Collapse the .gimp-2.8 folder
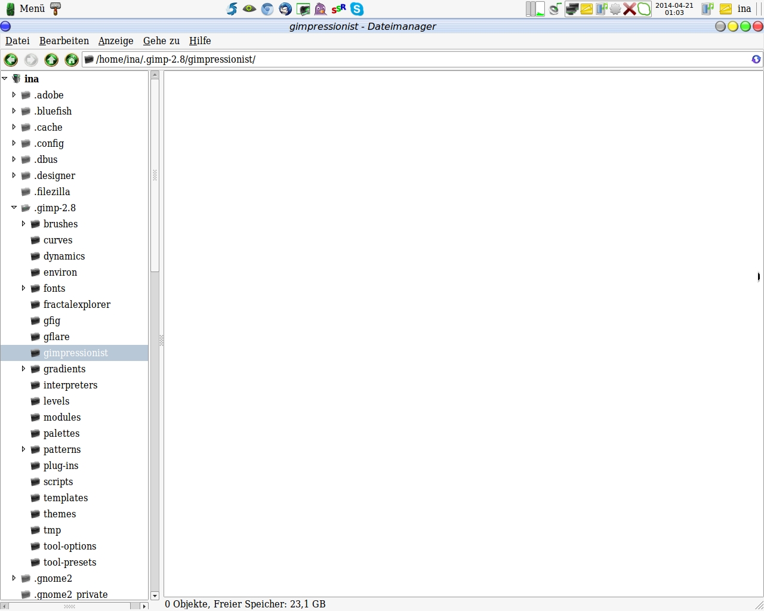The image size is (764, 611). 14,207
